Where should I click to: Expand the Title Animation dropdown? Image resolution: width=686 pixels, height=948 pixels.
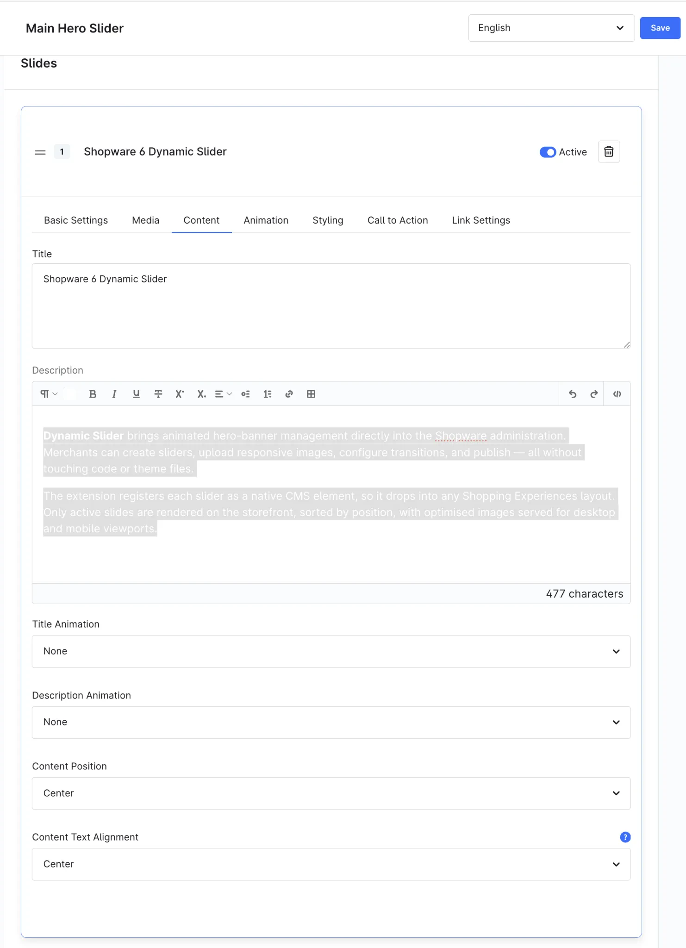pyautogui.click(x=331, y=651)
